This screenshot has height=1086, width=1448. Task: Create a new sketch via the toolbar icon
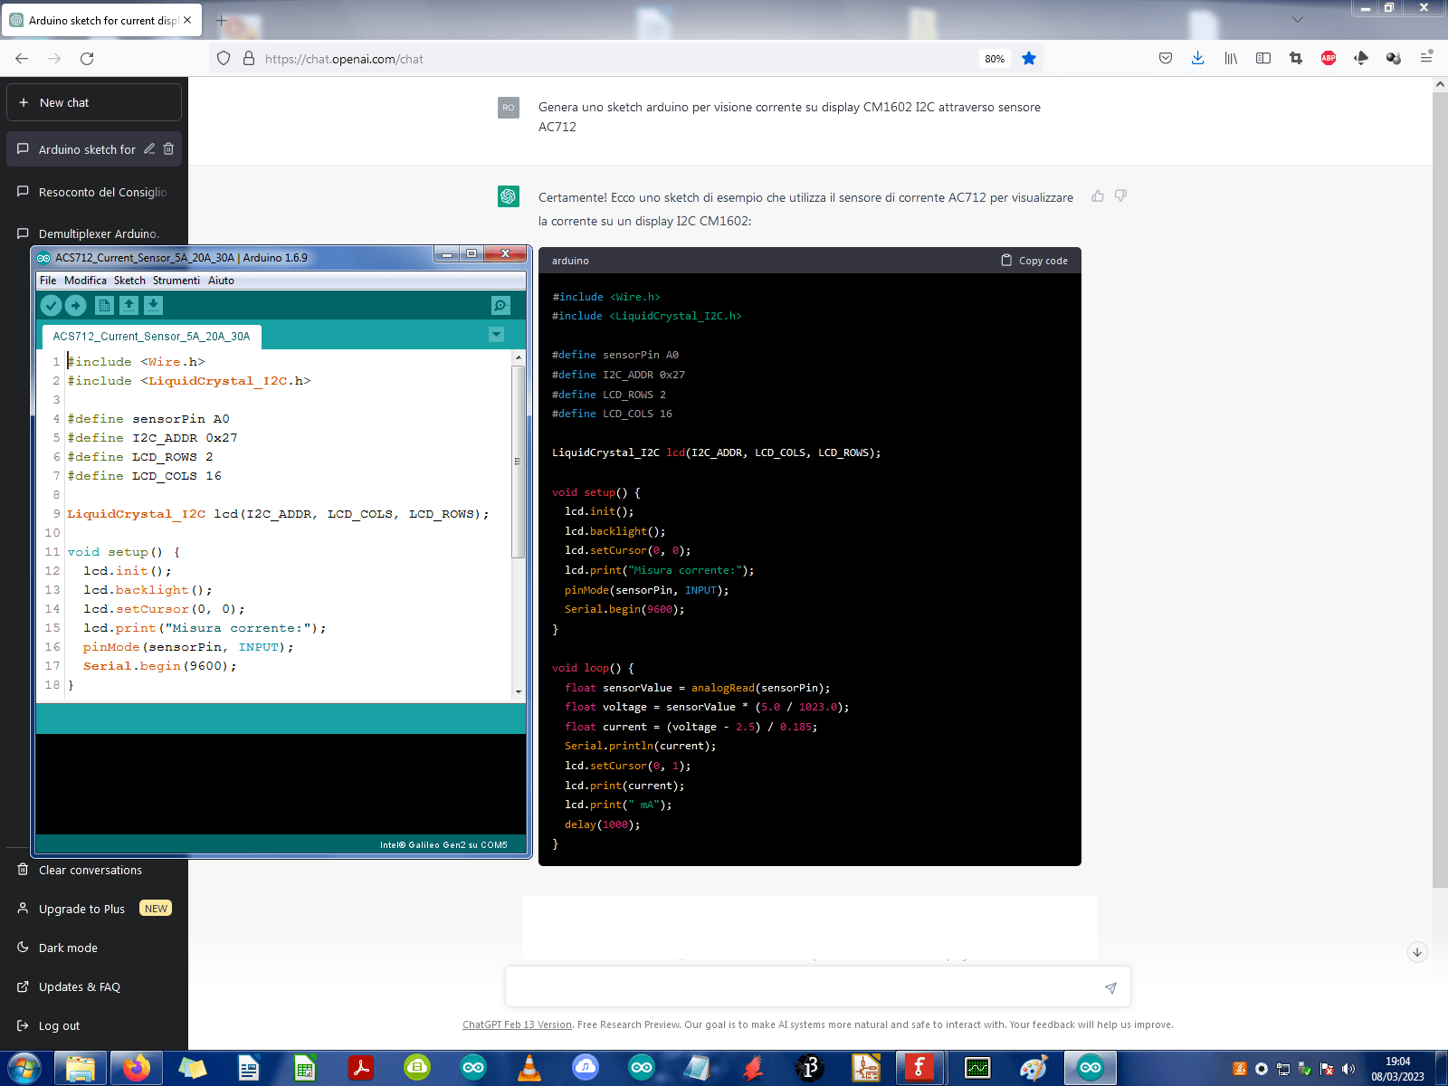pyautogui.click(x=104, y=306)
